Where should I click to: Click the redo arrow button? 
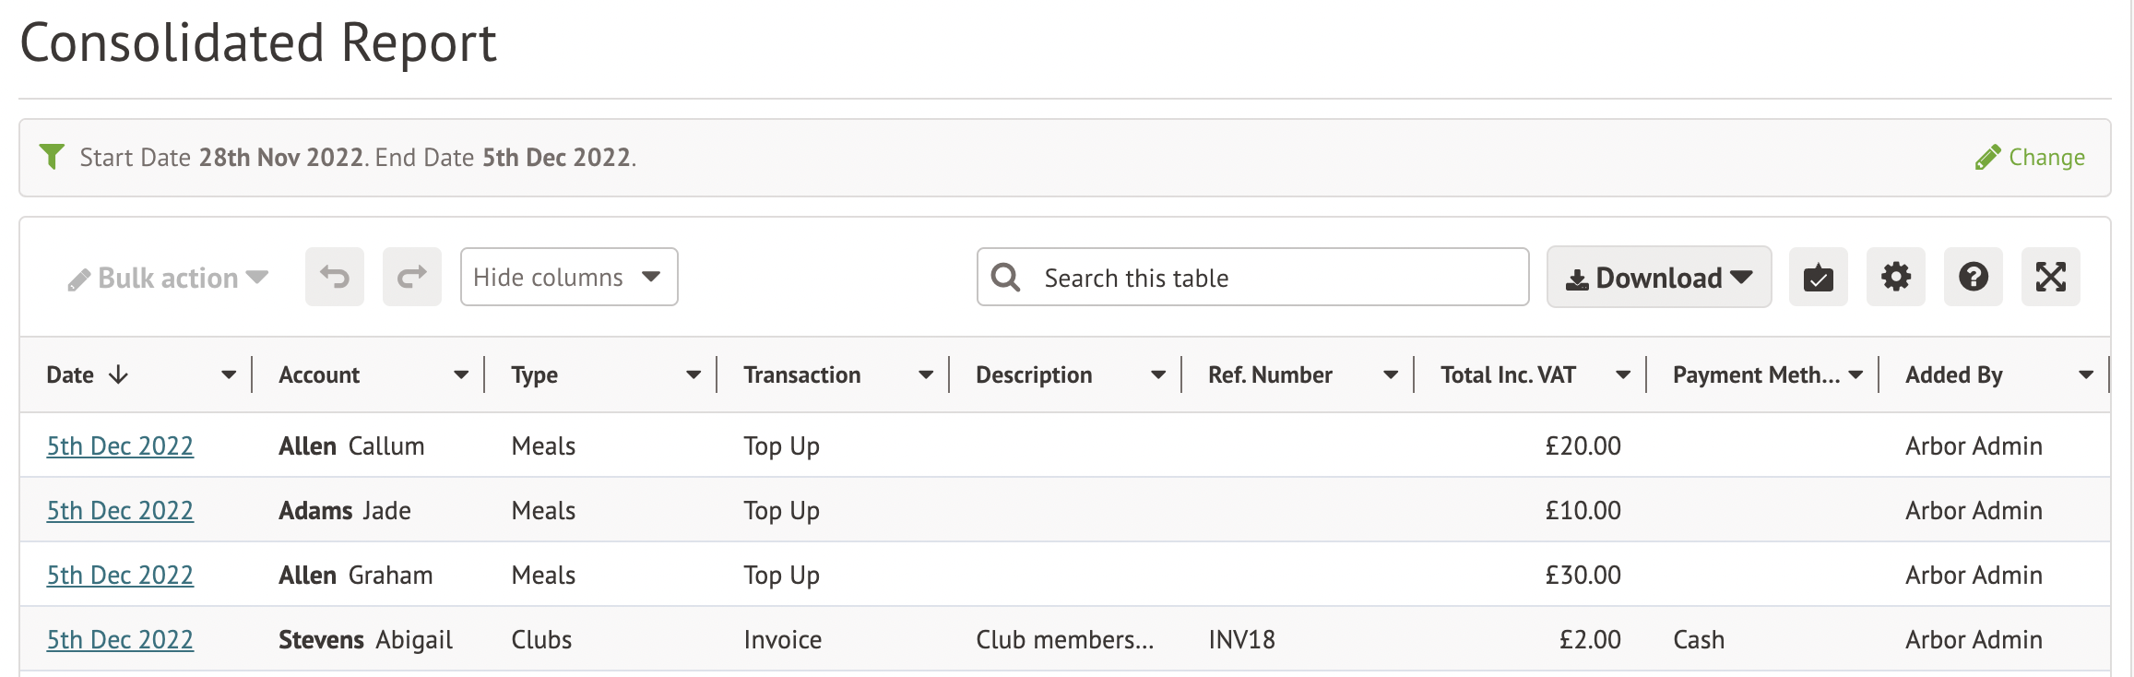(412, 277)
